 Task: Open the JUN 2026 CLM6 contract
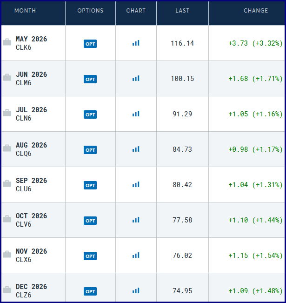tap(31, 79)
